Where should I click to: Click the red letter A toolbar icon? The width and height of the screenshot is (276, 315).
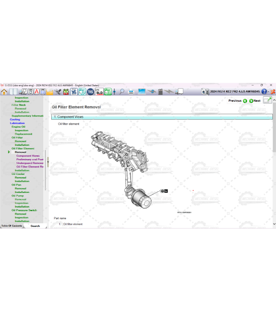(x=36, y=92)
